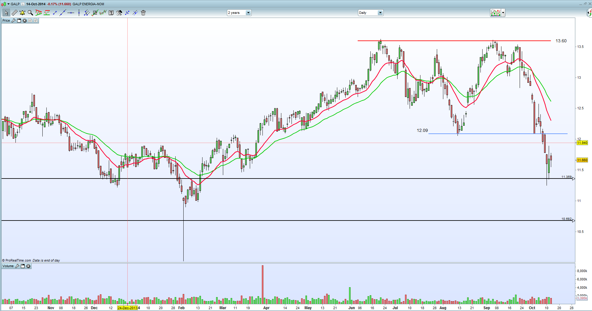592x311 pixels.
Task: Open the alert bell tool
Action: coord(22,13)
